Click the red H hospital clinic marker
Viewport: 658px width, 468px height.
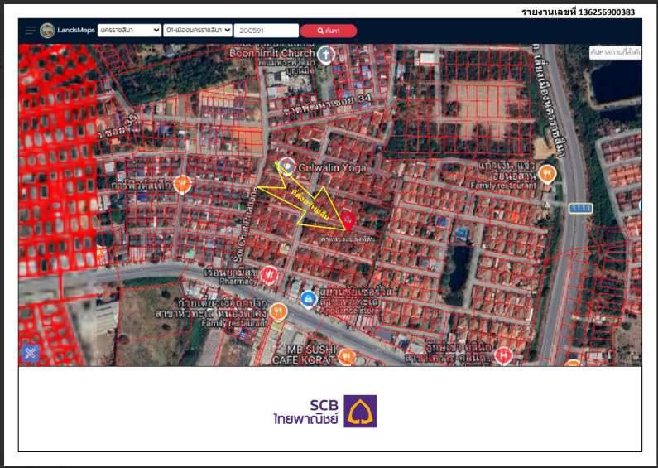503,355
